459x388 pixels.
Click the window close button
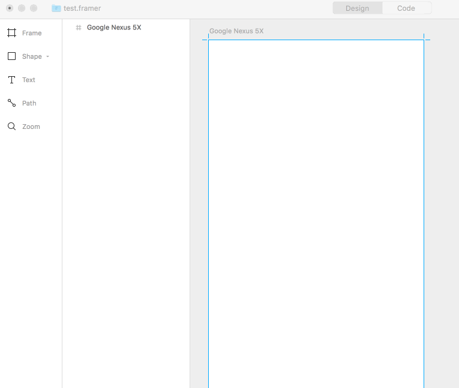(x=10, y=8)
